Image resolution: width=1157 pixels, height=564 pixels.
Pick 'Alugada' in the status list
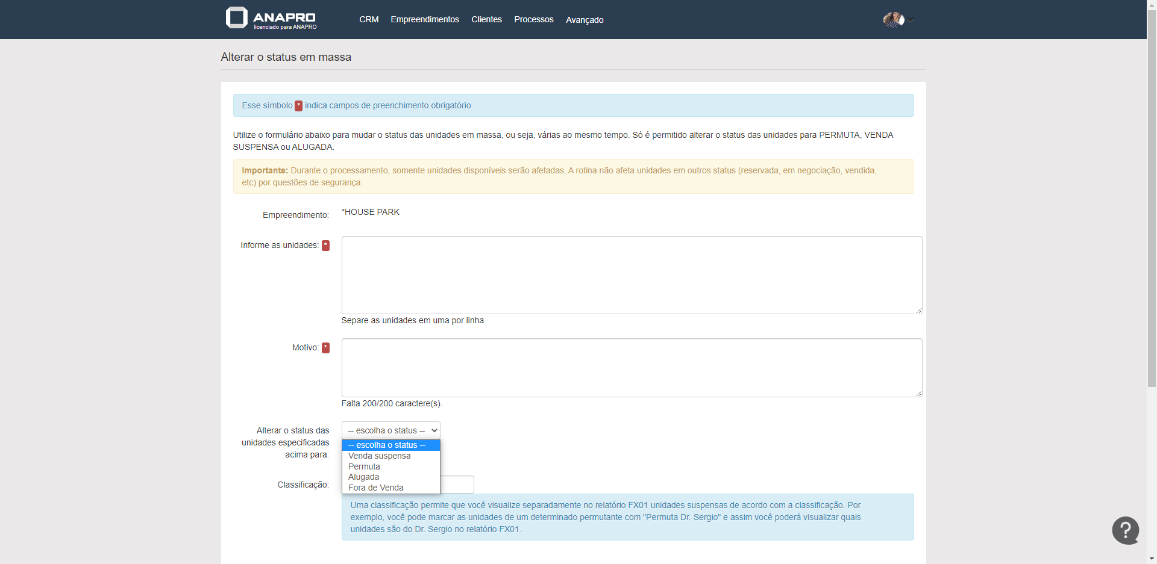(x=363, y=477)
